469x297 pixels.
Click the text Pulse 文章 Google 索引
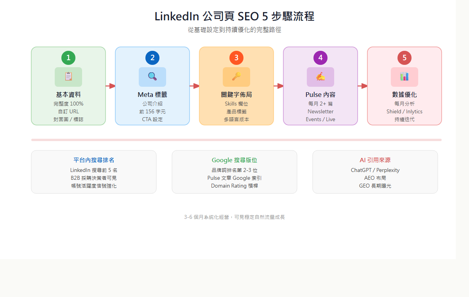[x=234, y=178]
